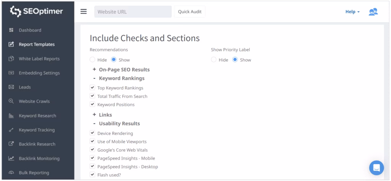
Task: Open the user account icon
Action: (x=373, y=11)
